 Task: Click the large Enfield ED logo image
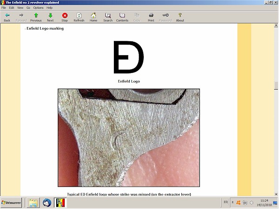click(129, 57)
